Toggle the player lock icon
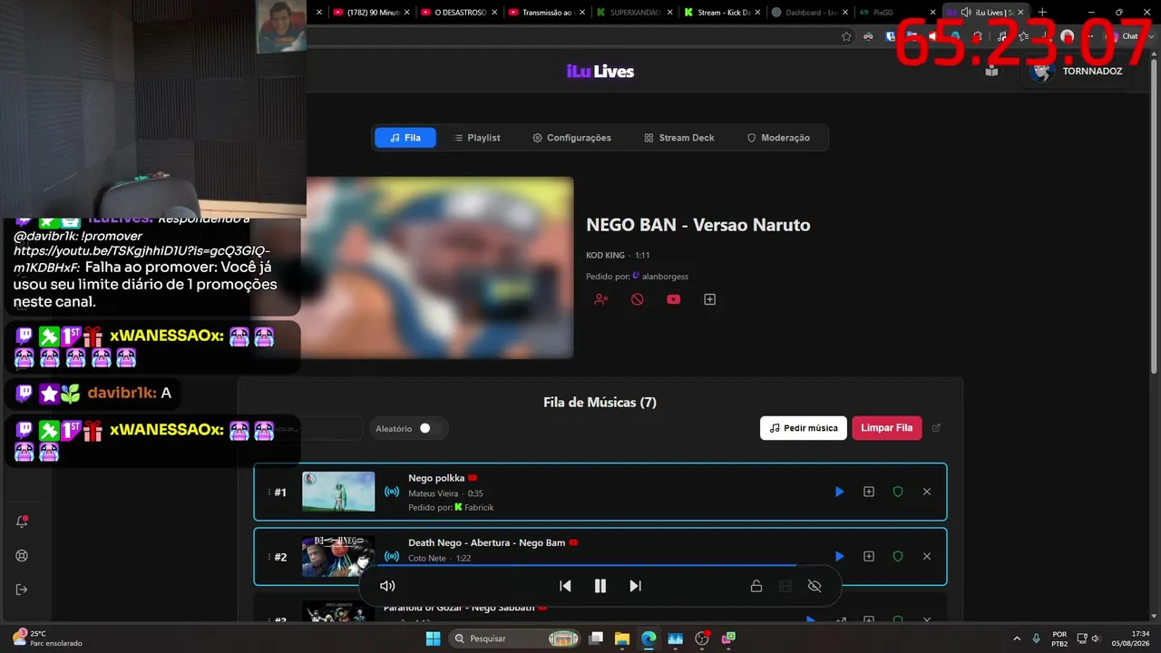1161x653 pixels. click(x=756, y=586)
